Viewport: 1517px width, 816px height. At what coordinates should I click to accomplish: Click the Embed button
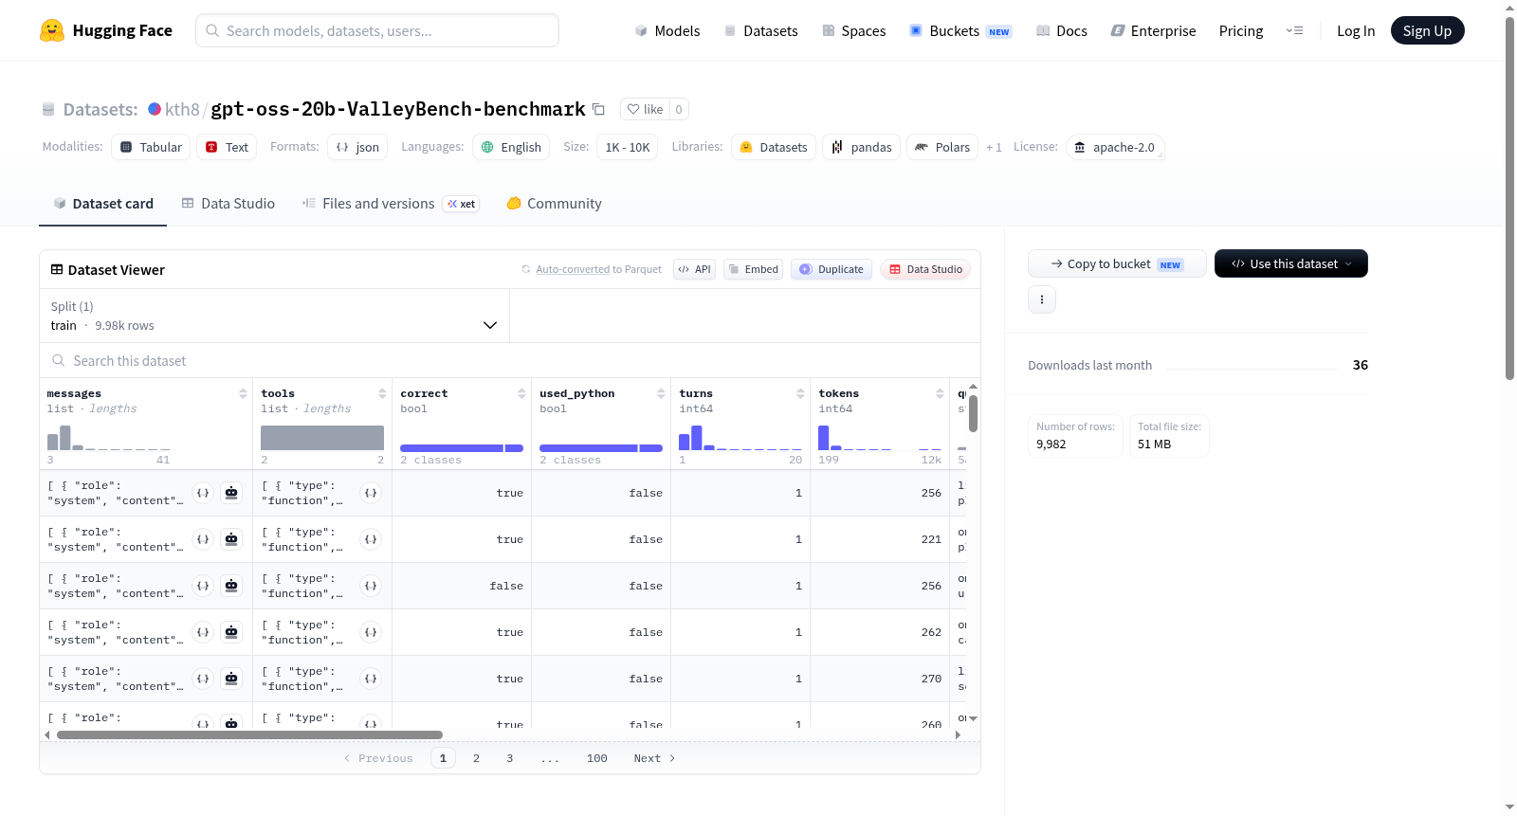(753, 269)
